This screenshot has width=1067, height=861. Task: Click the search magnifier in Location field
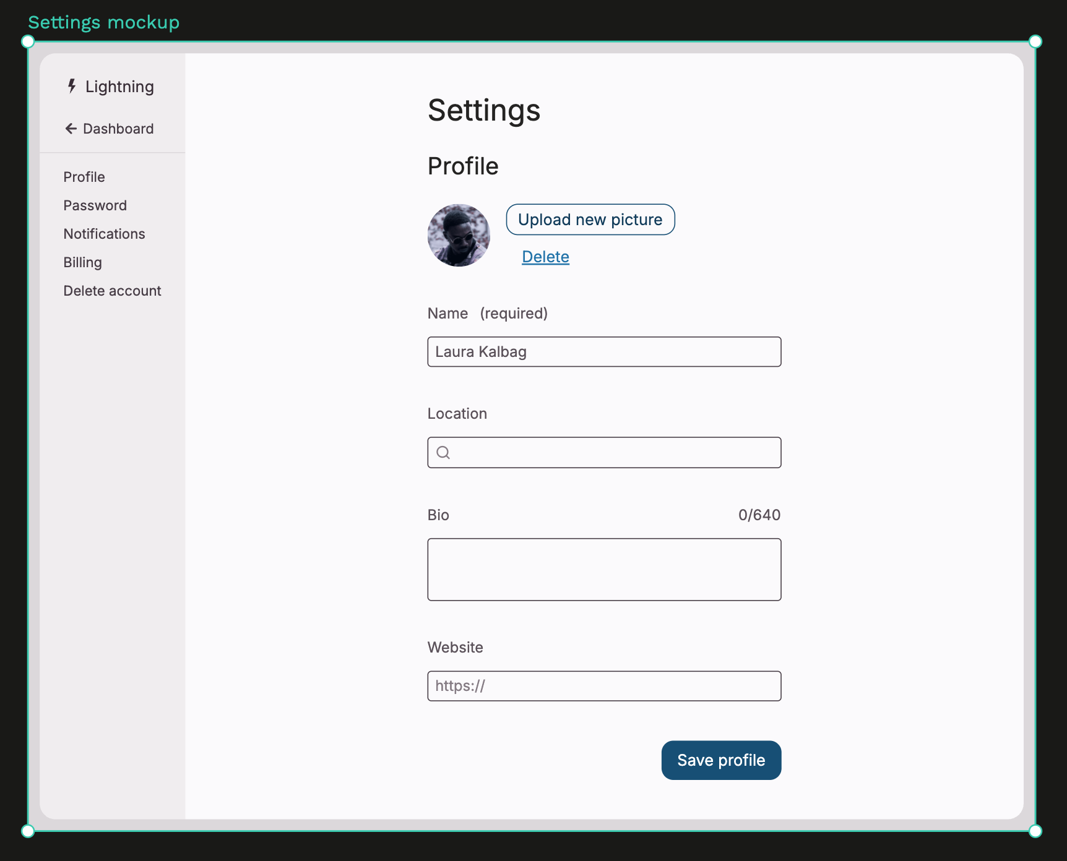443,453
